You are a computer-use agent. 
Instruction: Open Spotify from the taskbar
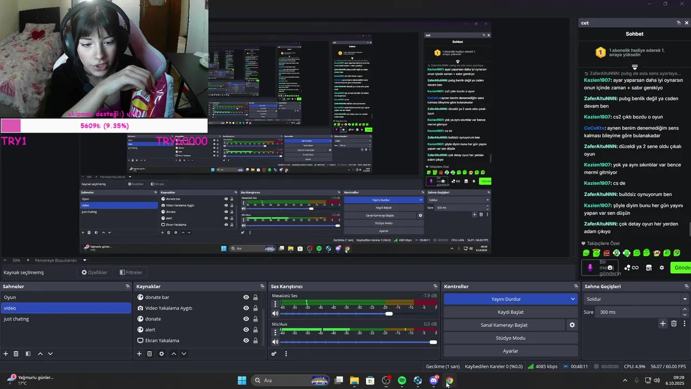402,380
